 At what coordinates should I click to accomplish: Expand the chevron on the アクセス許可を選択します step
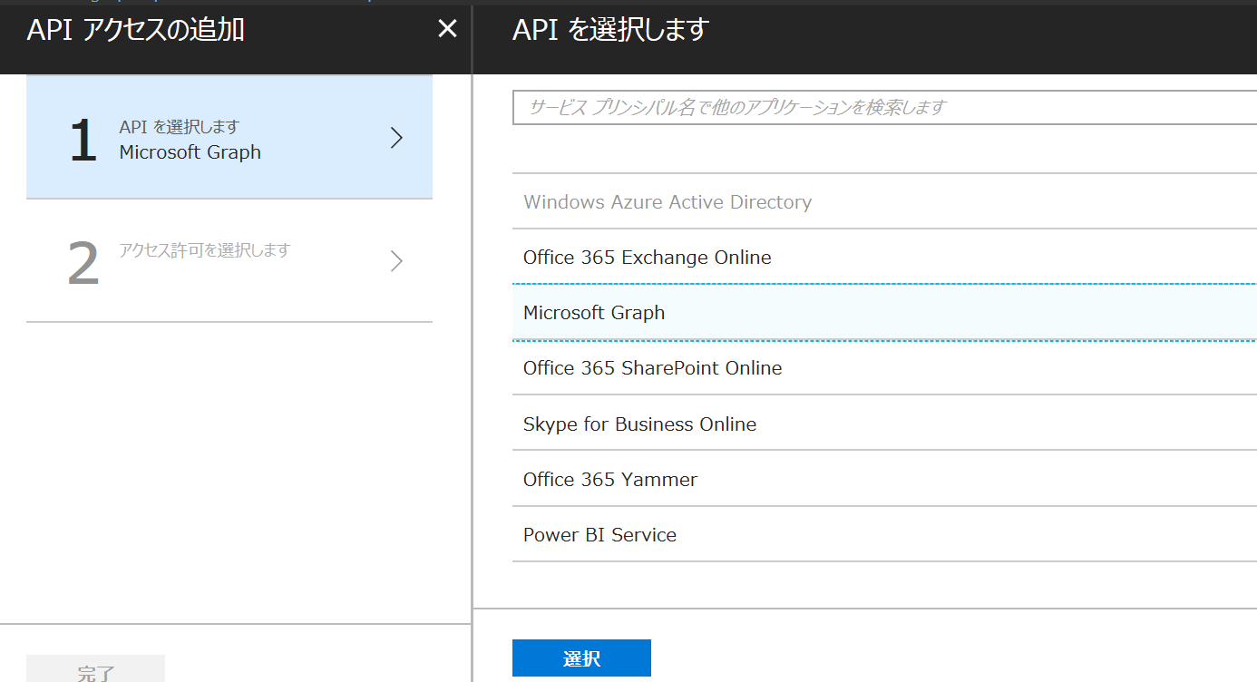point(396,261)
